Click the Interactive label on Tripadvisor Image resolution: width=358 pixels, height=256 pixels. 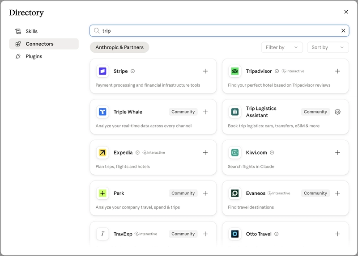[293, 71]
